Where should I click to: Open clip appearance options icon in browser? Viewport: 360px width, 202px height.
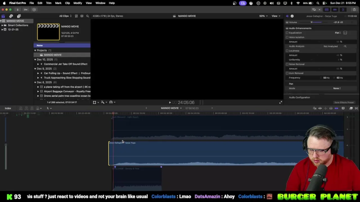coord(82,16)
